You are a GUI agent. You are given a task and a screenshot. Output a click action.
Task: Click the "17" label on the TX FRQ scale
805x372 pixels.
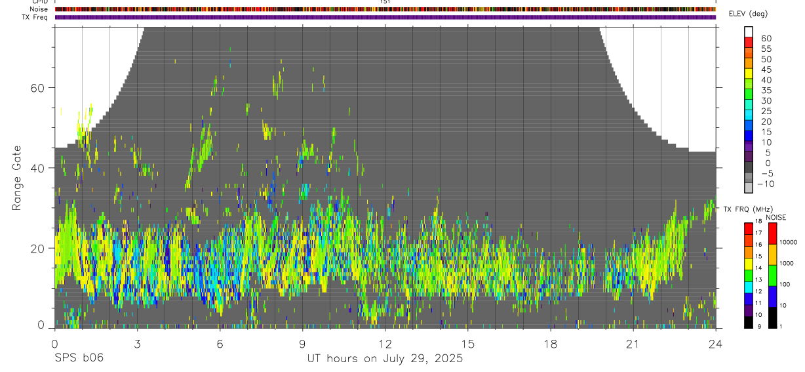click(x=759, y=232)
